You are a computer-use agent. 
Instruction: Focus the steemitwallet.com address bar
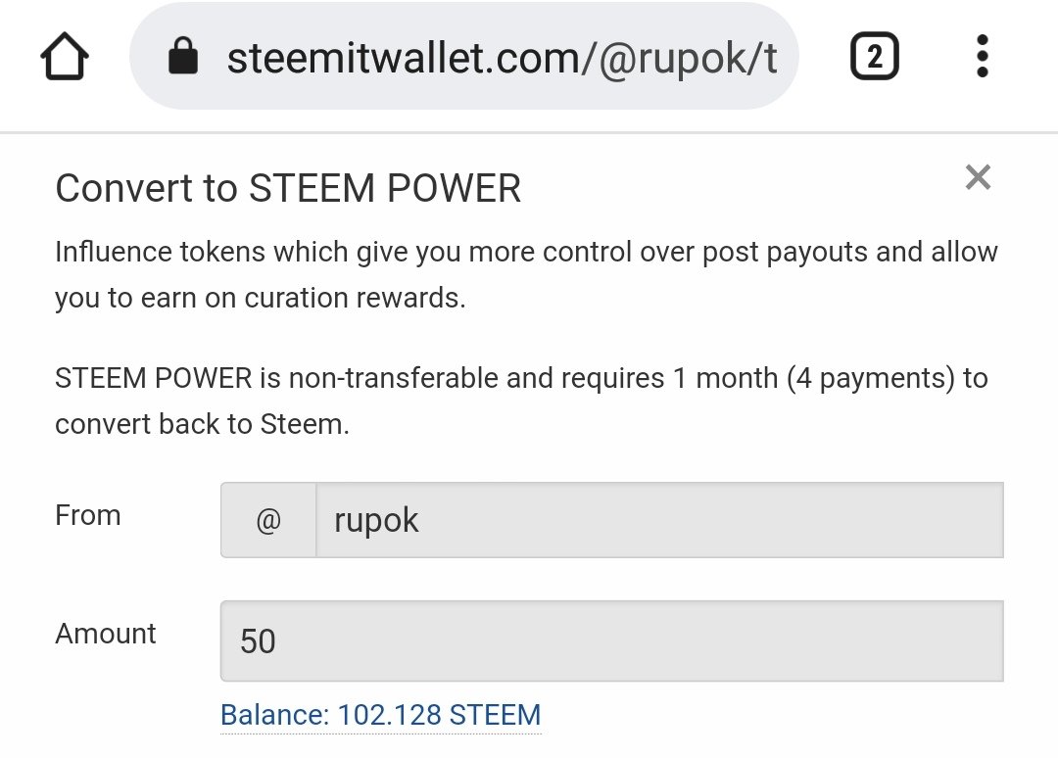[502, 59]
